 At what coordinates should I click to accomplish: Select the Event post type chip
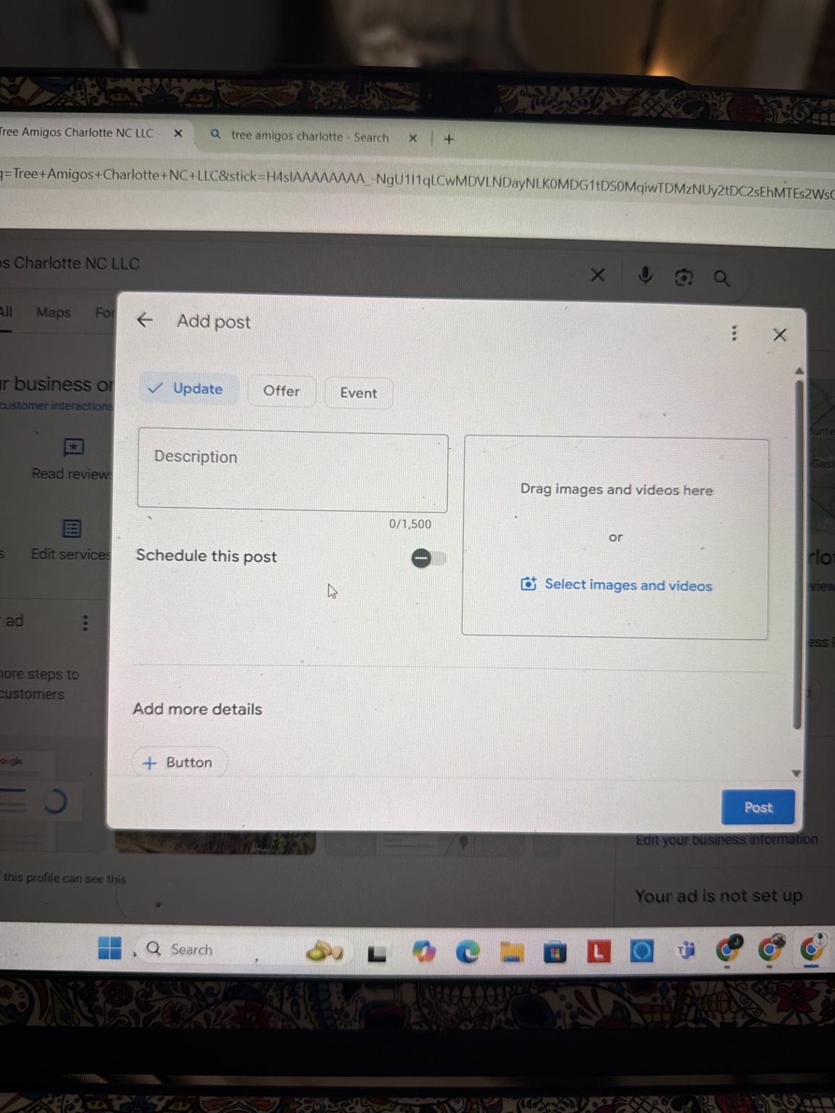click(x=358, y=393)
